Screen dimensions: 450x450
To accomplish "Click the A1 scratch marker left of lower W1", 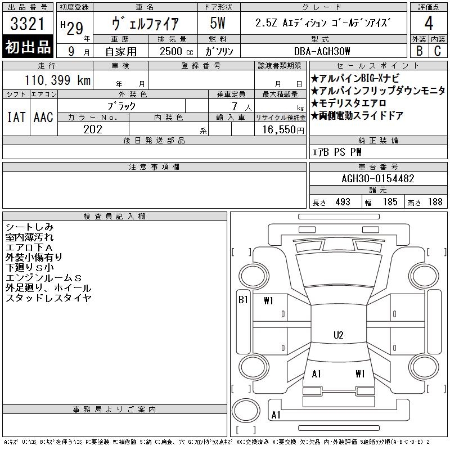I will tap(316, 373).
